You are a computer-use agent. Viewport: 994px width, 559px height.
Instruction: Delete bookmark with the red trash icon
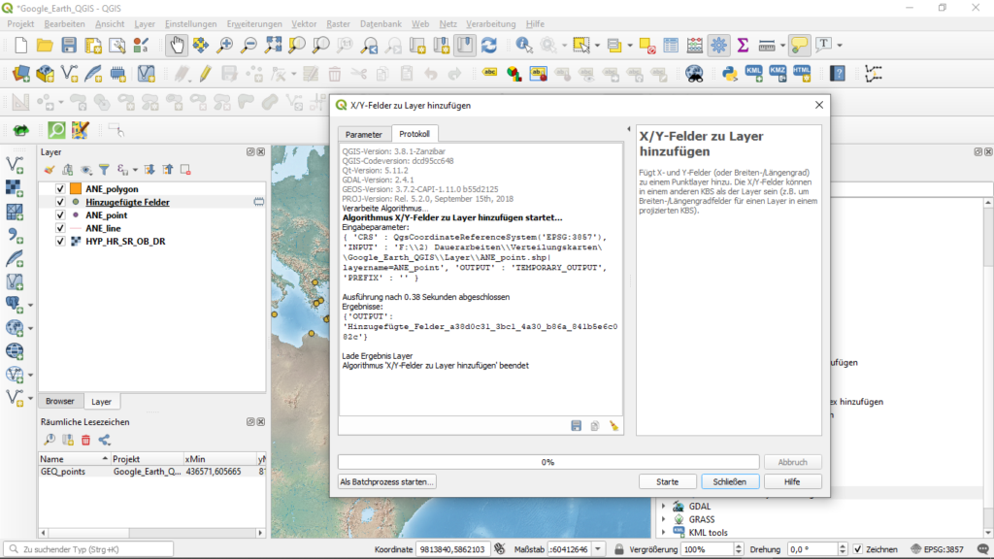[85, 441]
